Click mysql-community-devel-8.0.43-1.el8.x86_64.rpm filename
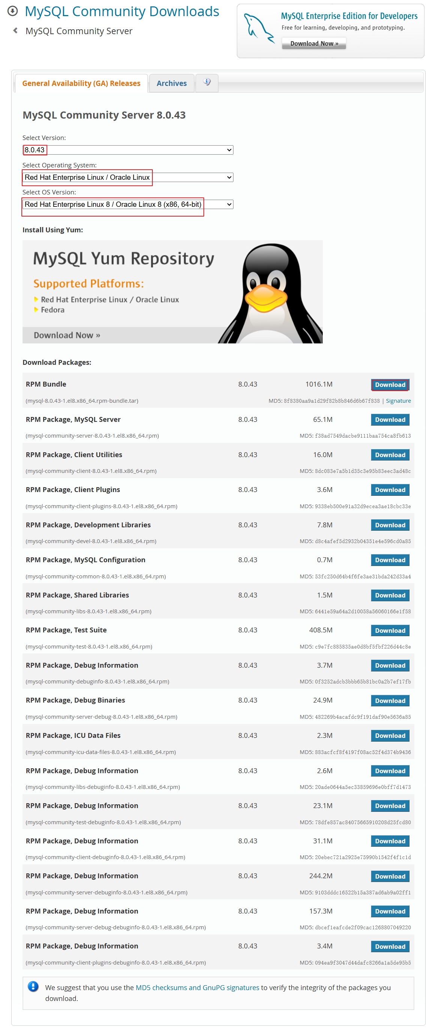Image resolution: width=426 pixels, height=1028 pixels. tap(91, 541)
